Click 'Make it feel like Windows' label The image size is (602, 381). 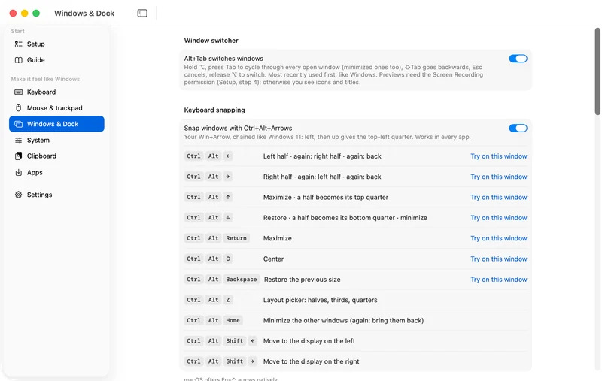pos(45,80)
